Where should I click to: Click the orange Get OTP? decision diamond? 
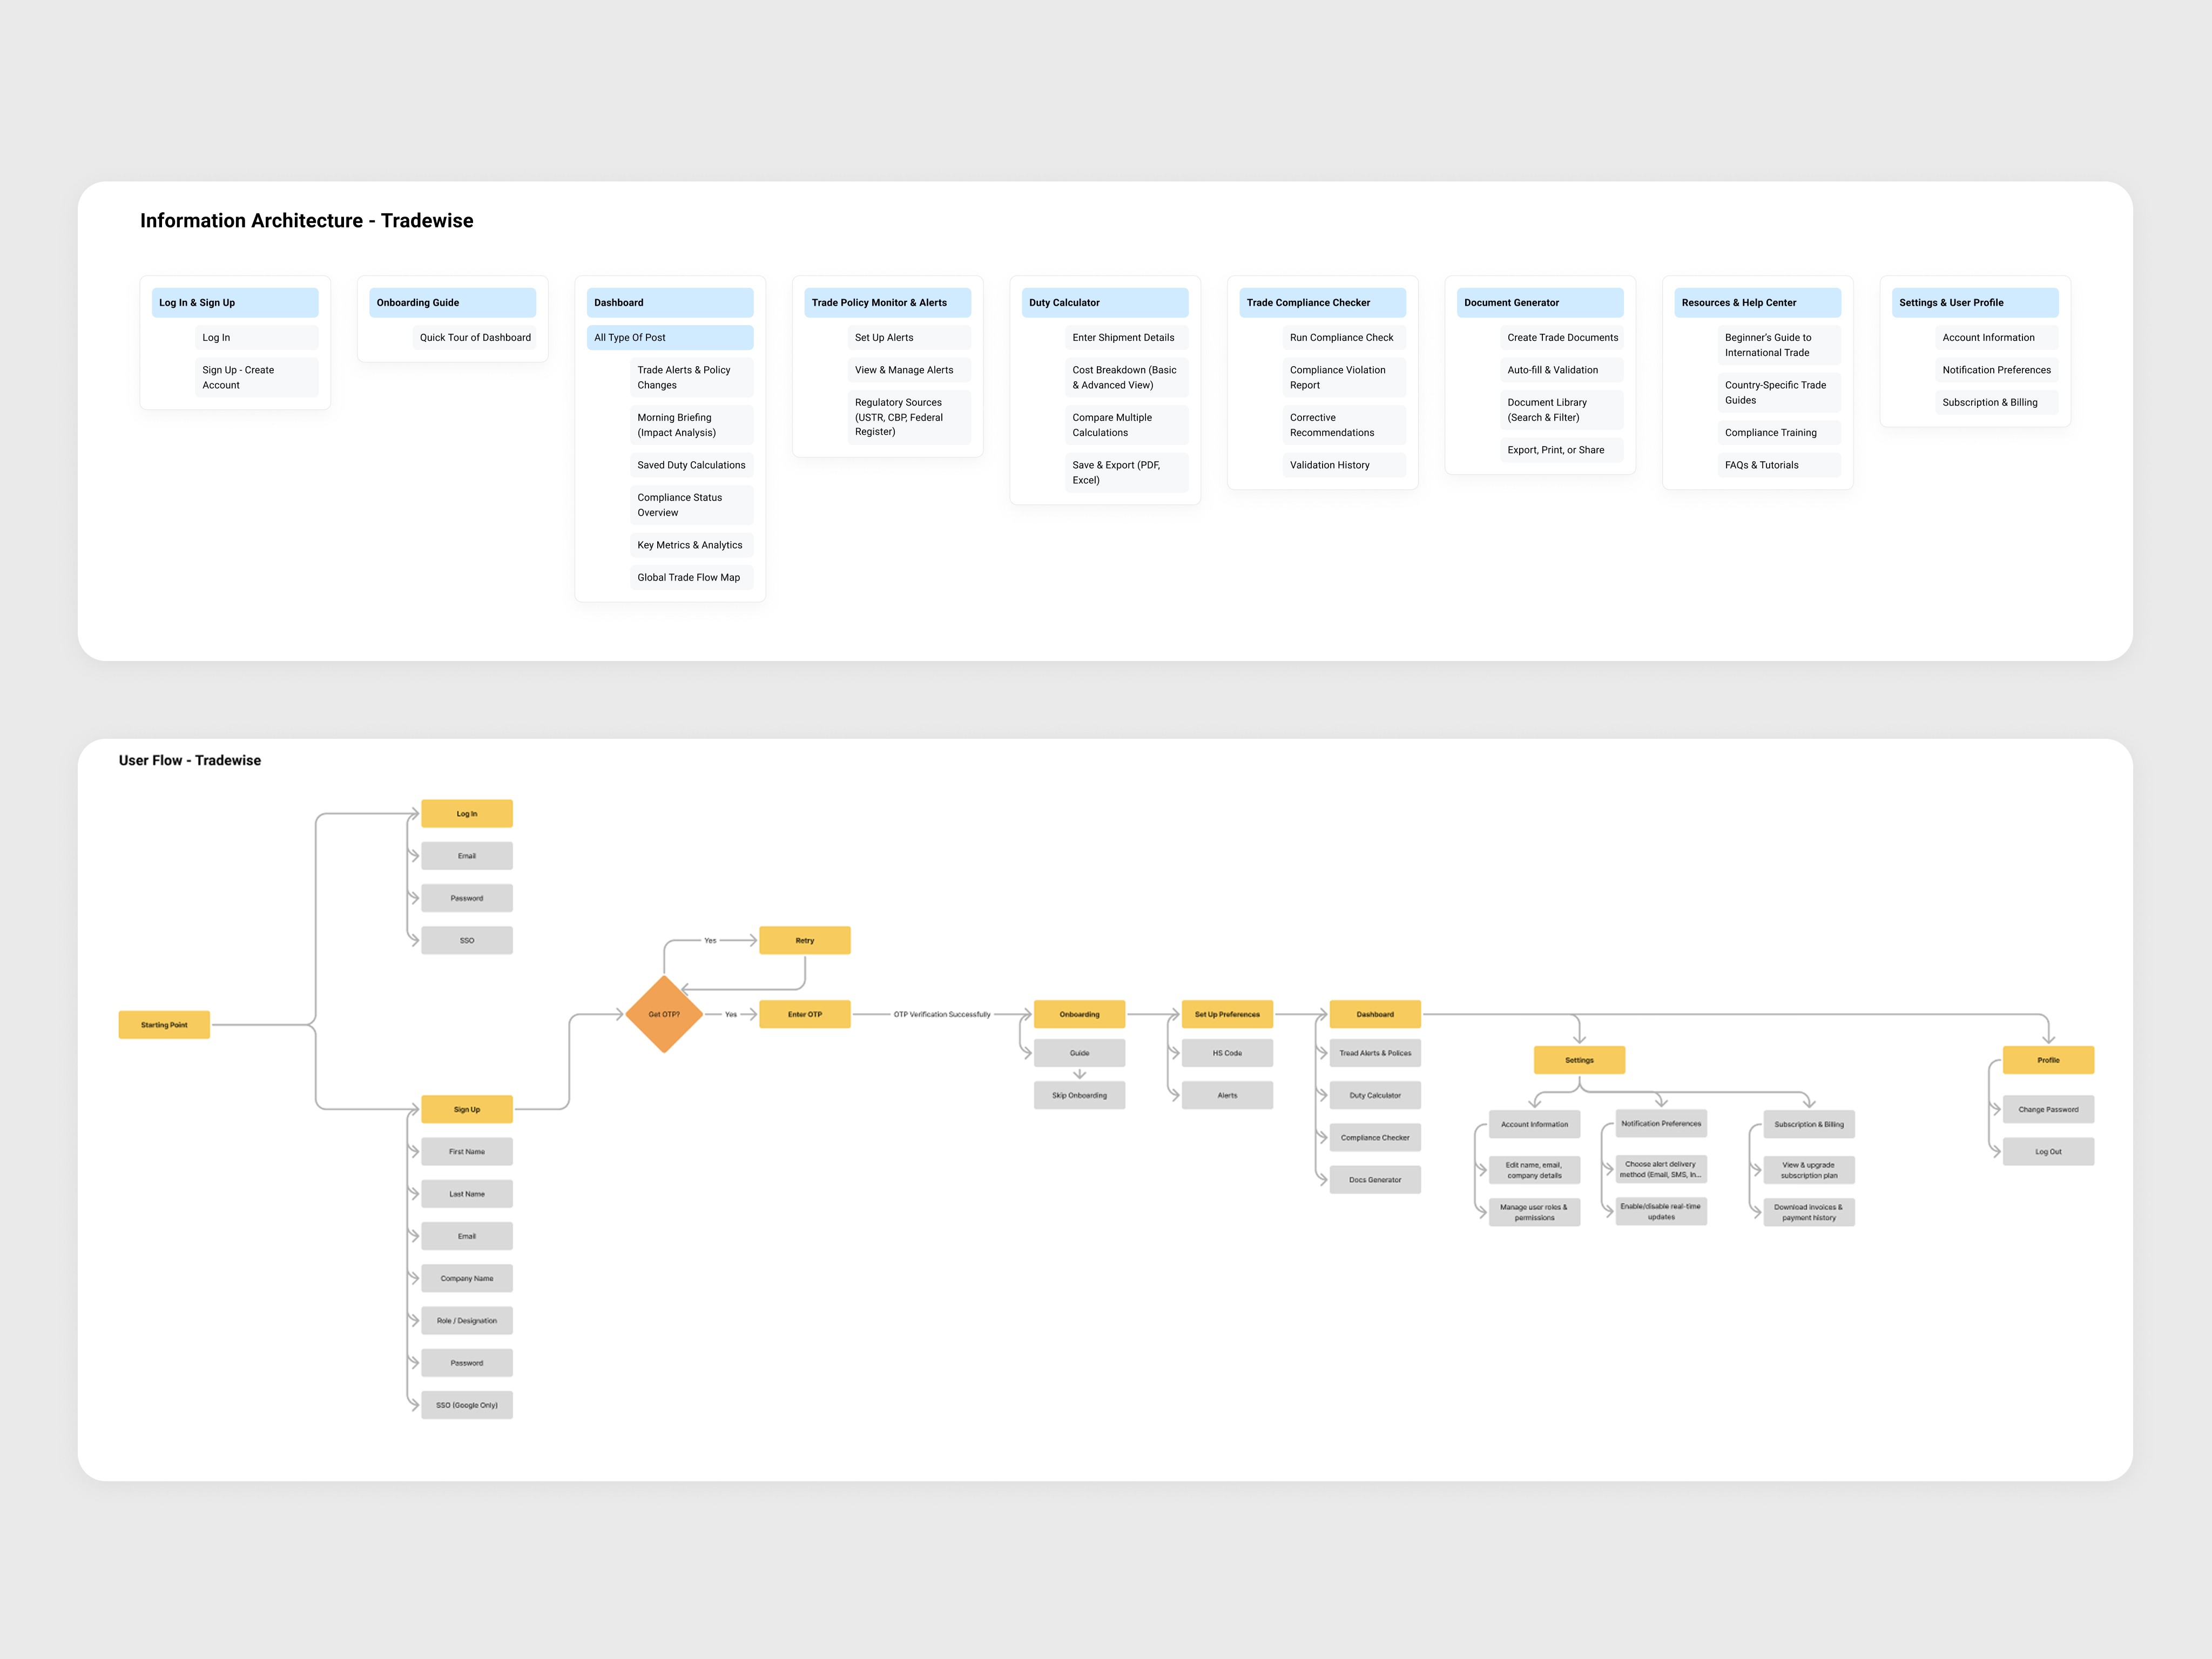coord(663,1014)
